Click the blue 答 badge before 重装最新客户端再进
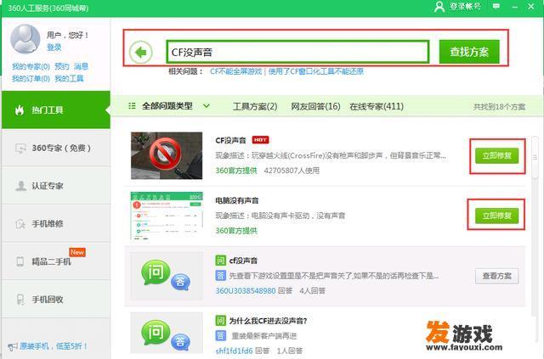544x359 pixels. [x=221, y=335]
